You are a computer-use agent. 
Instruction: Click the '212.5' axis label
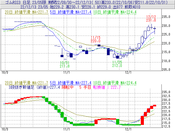(166, 127)
